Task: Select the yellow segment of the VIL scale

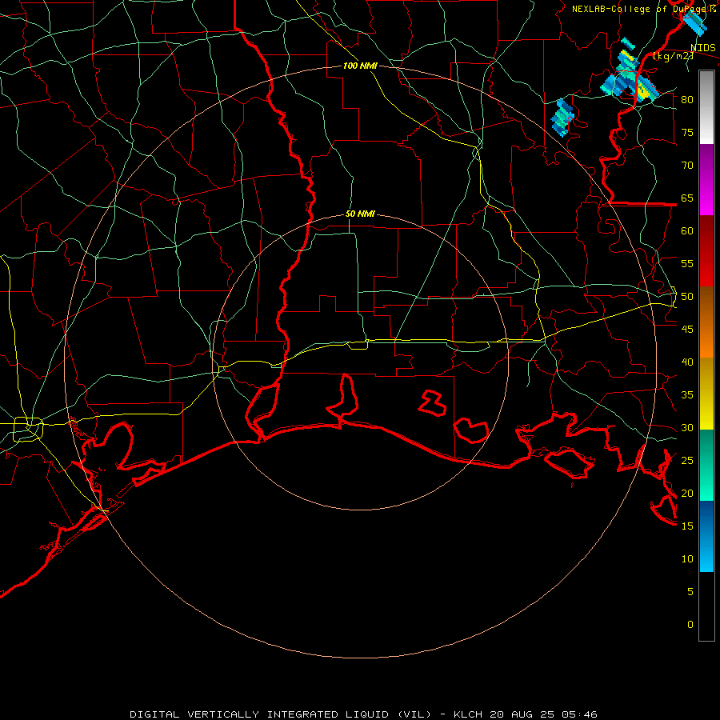Action: coord(706,394)
